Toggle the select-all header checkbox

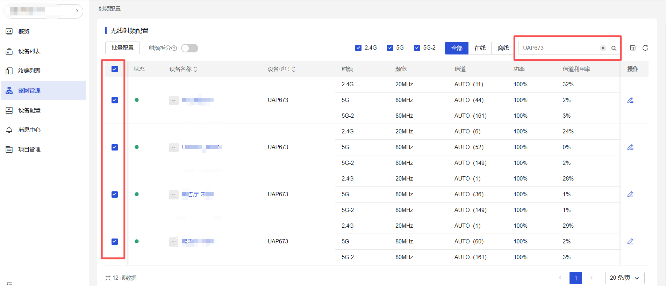[115, 69]
